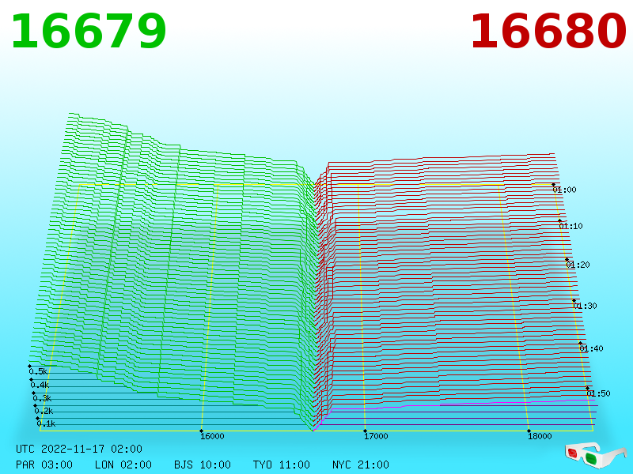Click the green 16679 bid price
The width and height of the screenshot is (633, 474).
(89, 32)
